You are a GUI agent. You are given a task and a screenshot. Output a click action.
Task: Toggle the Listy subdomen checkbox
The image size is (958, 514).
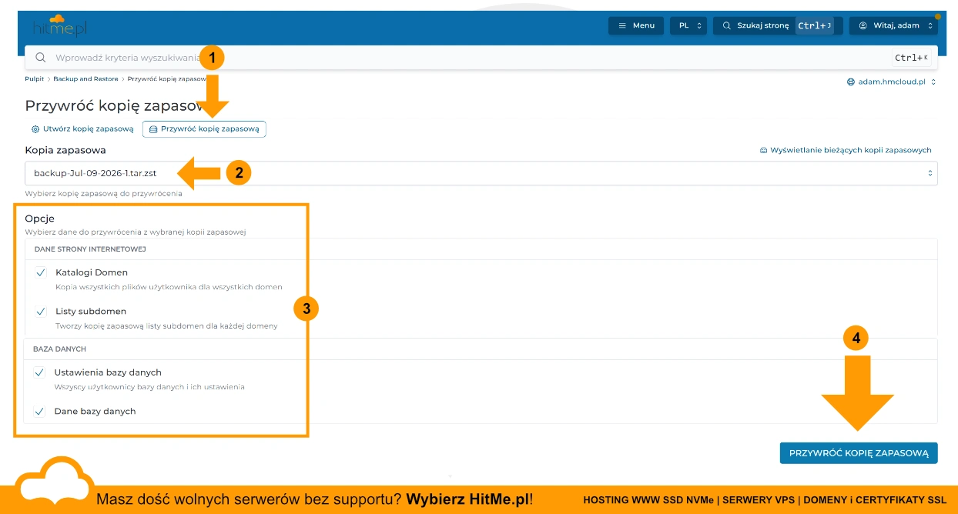[x=41, y=312]
